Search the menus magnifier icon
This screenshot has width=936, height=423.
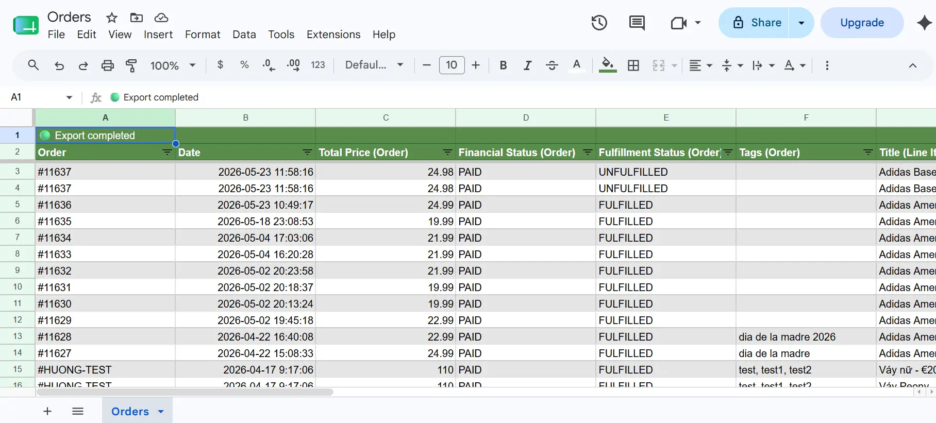pyautogui.click(x=34, y=65)
